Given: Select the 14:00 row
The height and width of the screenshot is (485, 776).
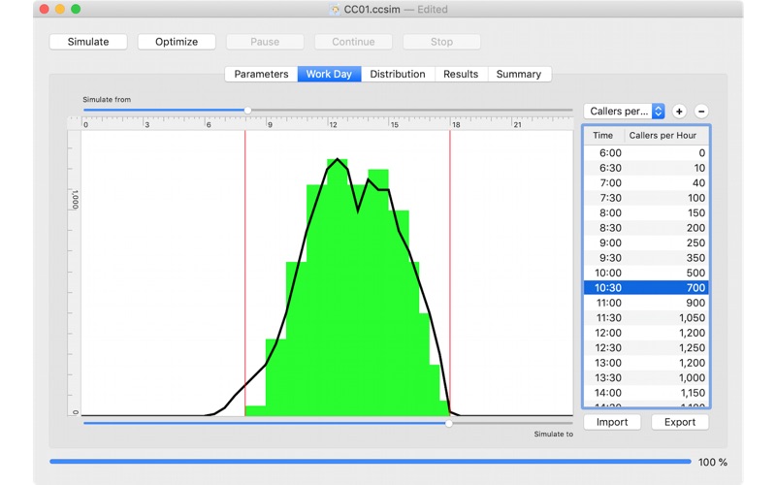Looking at the screenshot, I should pyautogui.click(x=646, y=393).
